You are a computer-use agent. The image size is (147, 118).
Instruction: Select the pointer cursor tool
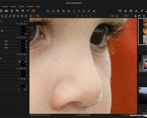coord(48,11)
